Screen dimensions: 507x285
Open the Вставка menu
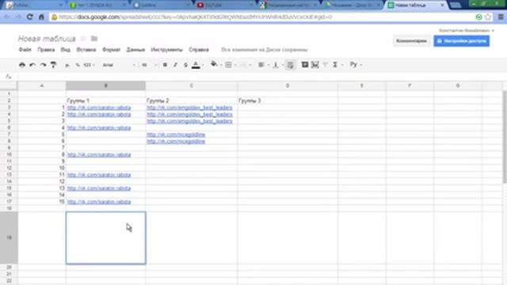point(86,50)
